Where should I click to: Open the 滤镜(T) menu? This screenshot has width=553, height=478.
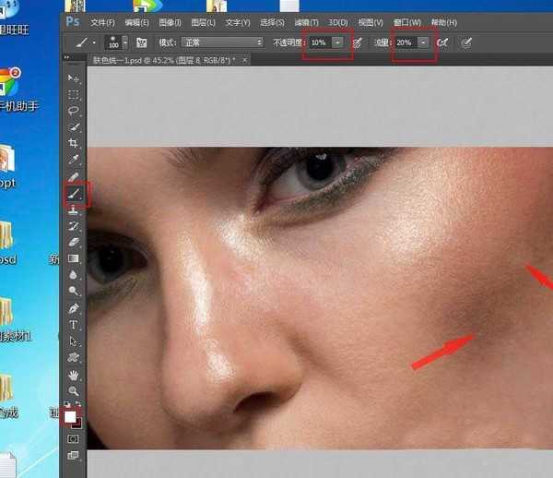pyautogui.click(x=306, y=22)
